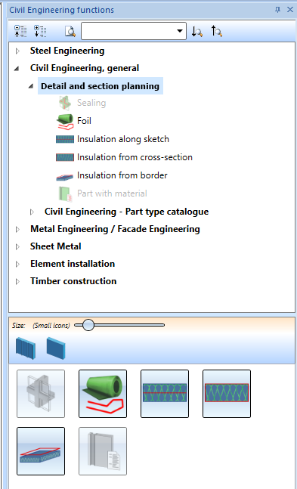Toggle pin on Civil Engineering functions panel
The height and width of the screenshot is (489, 297).
277,10
